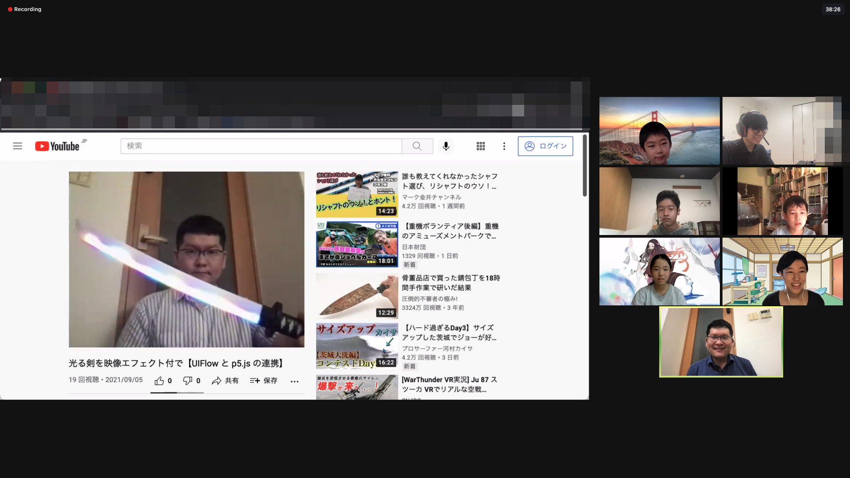
Task: Click the YouTube logo home link
Action: point(58,146)
